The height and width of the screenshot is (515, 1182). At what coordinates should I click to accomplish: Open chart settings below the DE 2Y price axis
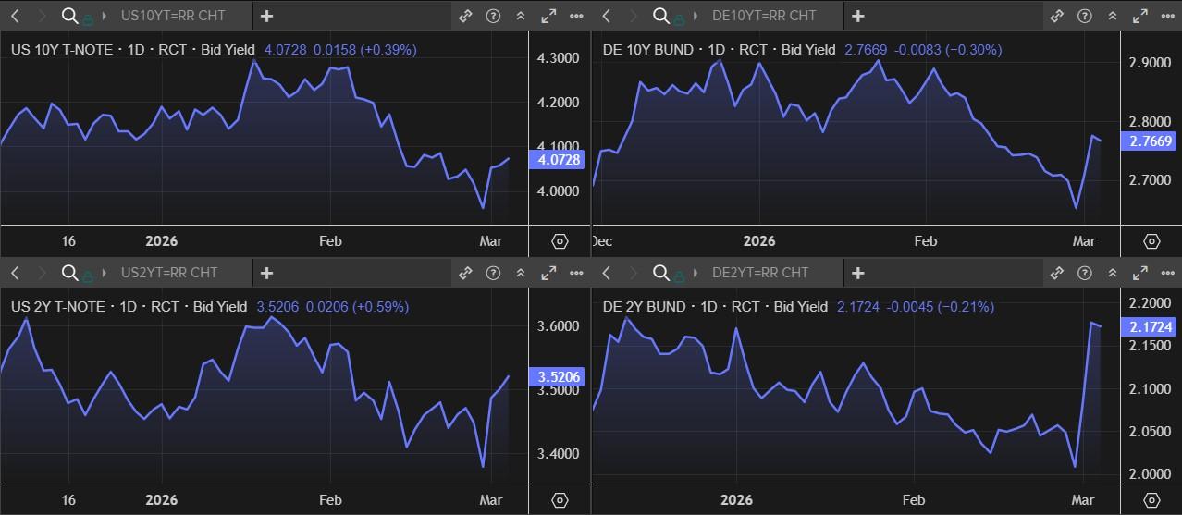(1151, 499)
